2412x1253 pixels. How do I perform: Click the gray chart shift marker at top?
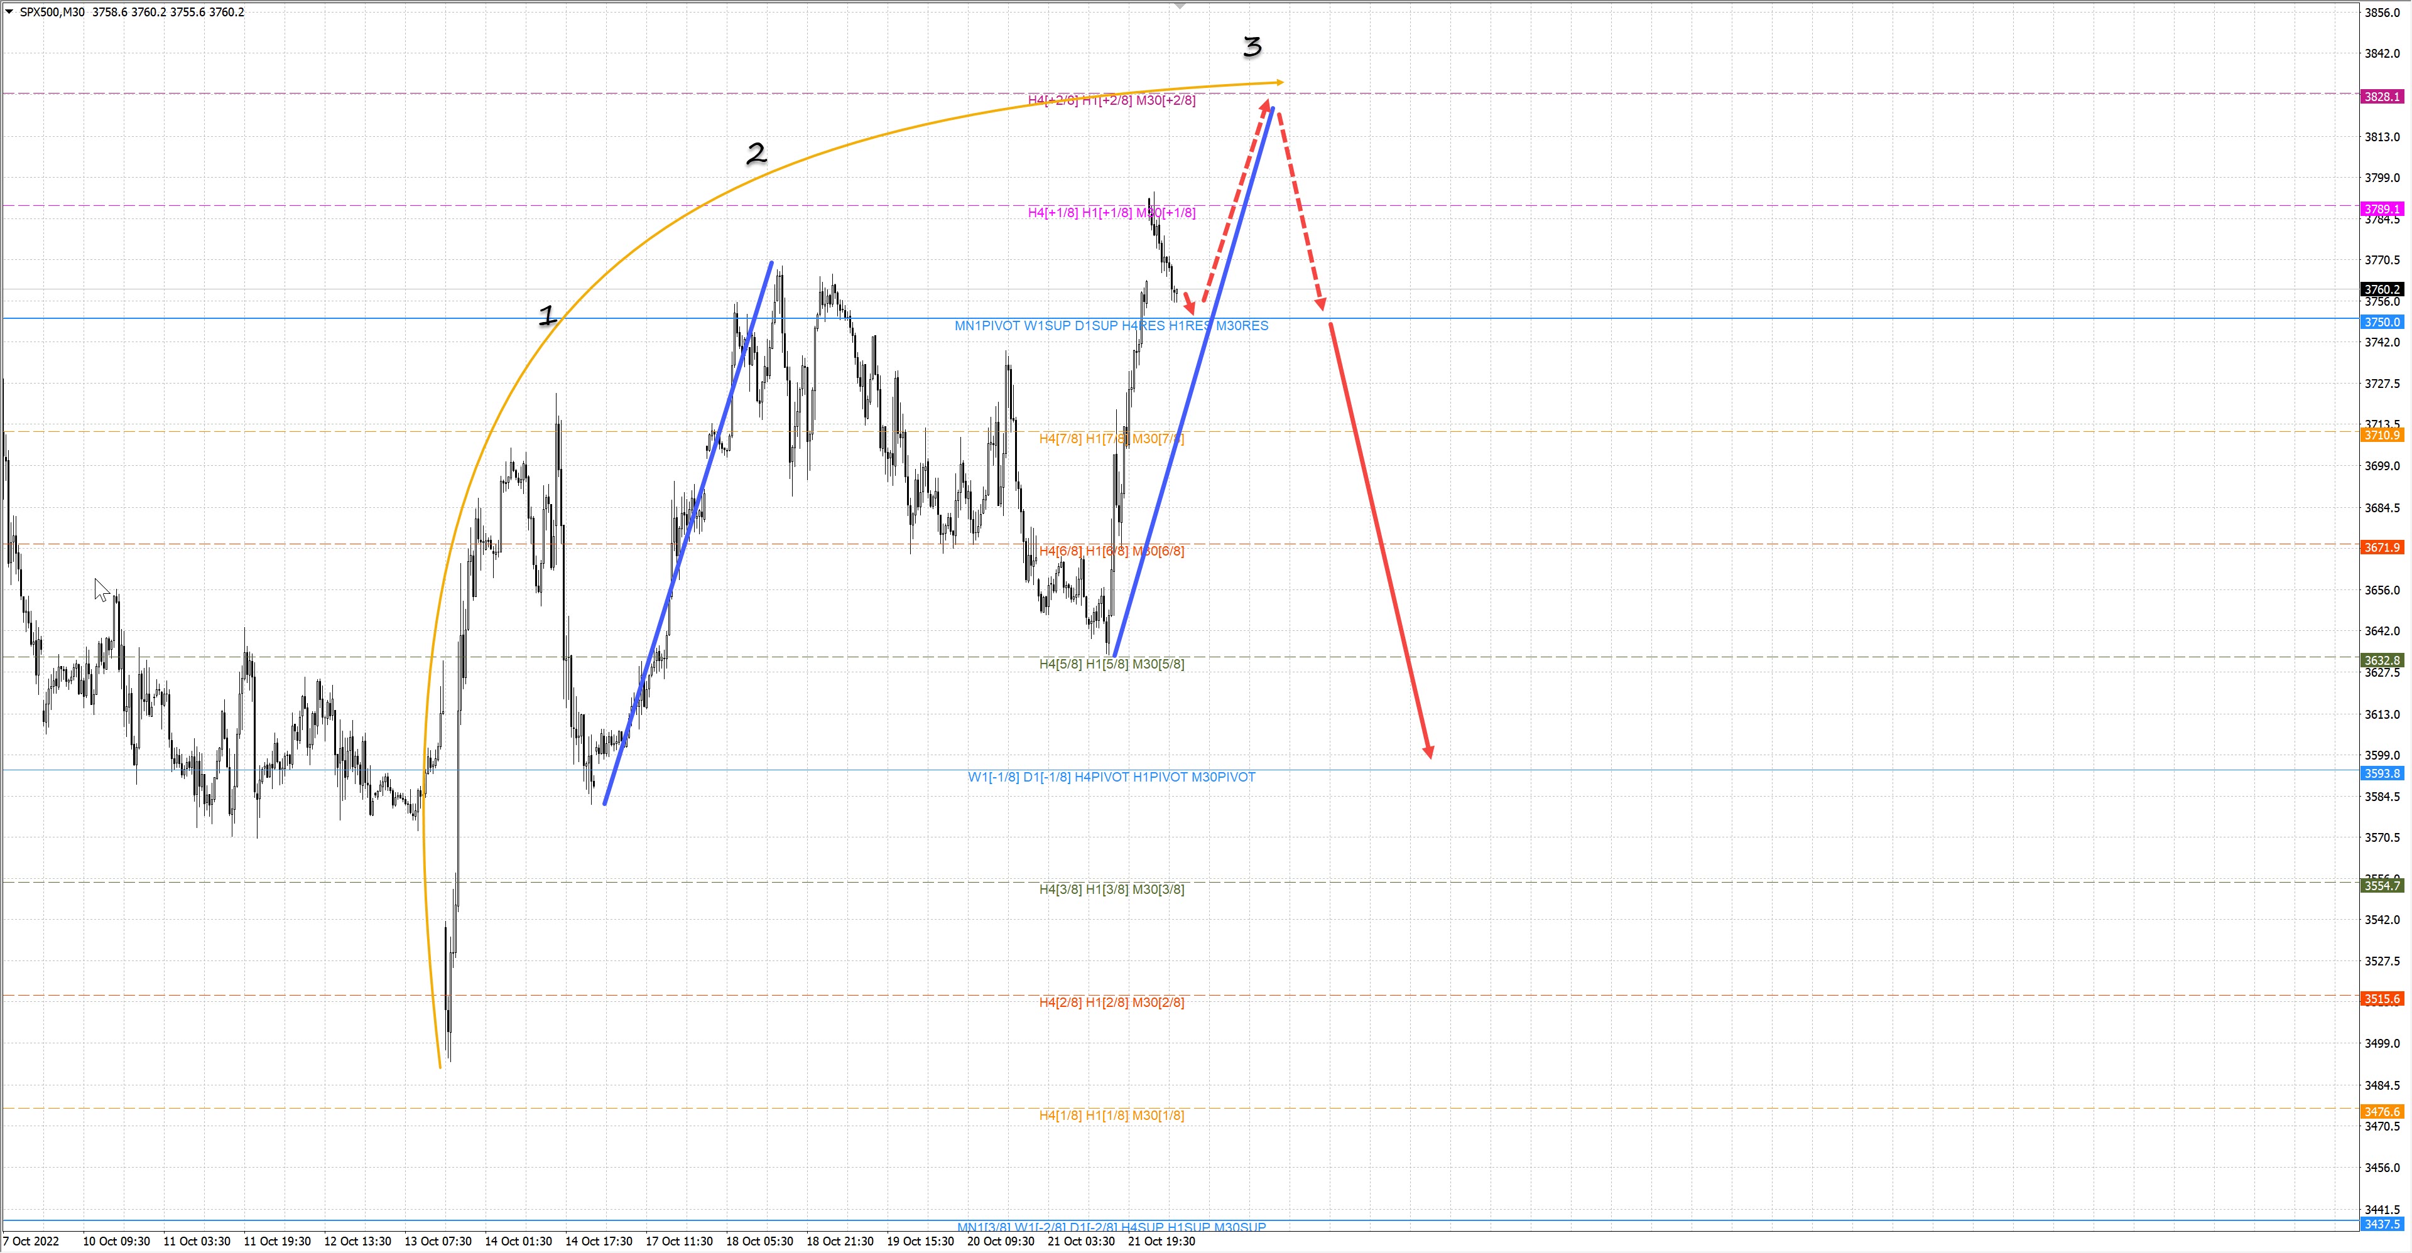click(x=1180, y=6)
